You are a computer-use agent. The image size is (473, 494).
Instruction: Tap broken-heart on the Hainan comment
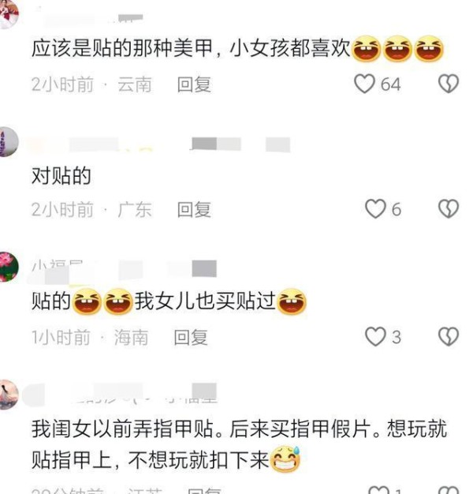tap(449, 336)
